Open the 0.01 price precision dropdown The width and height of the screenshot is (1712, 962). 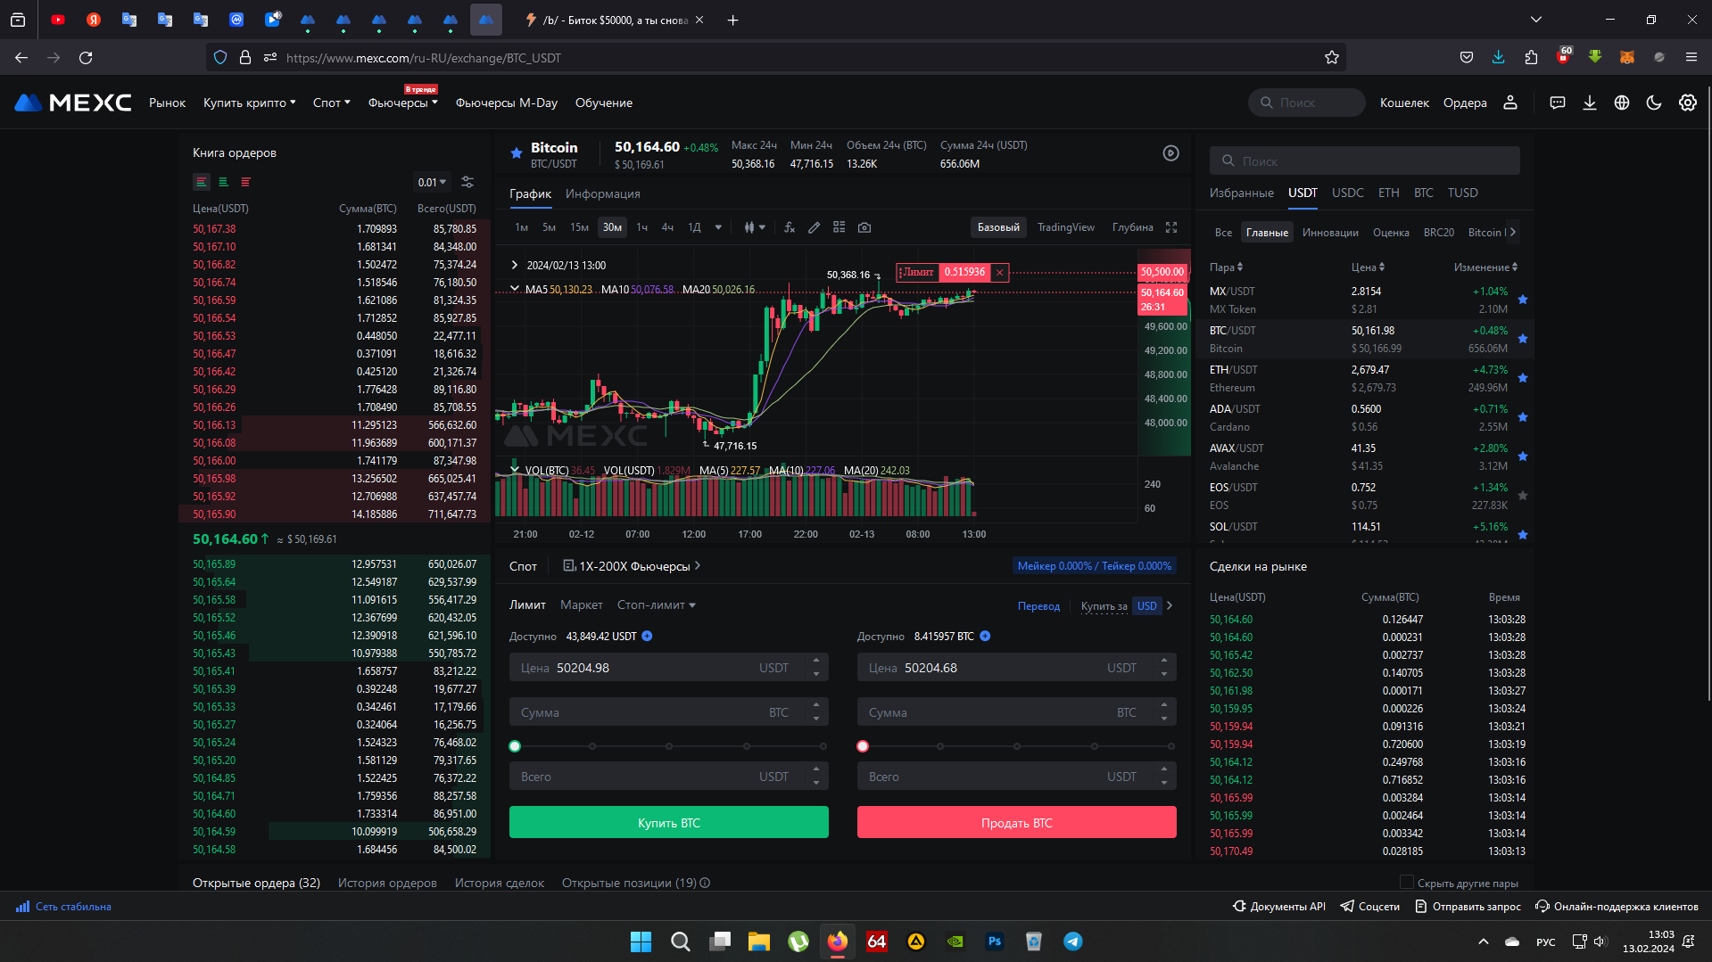[432, 182]
